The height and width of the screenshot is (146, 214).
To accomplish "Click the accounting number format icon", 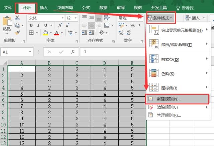I will coord(121,25).
